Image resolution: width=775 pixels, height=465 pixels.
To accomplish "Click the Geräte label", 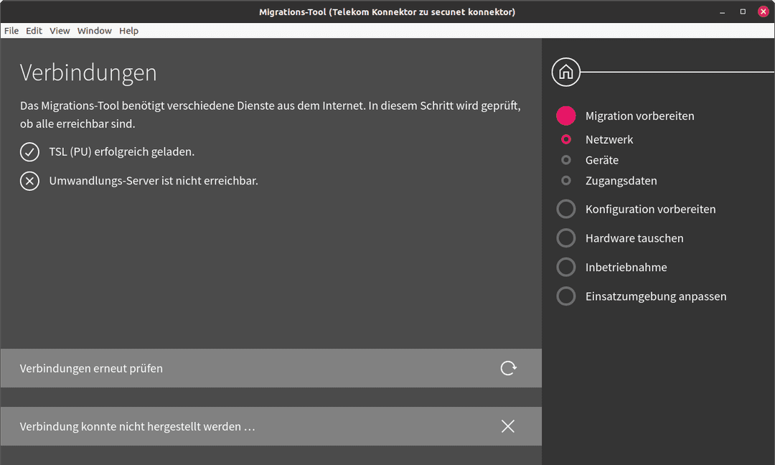I will 602,160.
